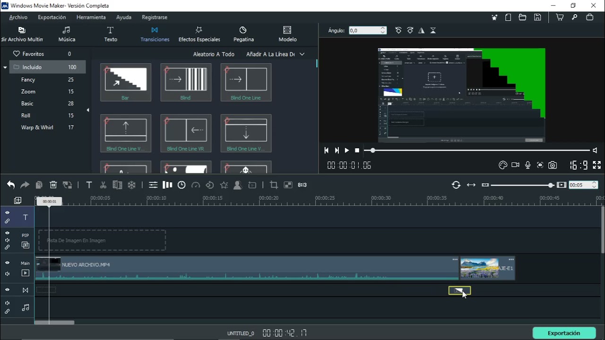Click the green Exportación button
Image resolution: width=605 pixels, height=340 pixels.
pos(564,333)
